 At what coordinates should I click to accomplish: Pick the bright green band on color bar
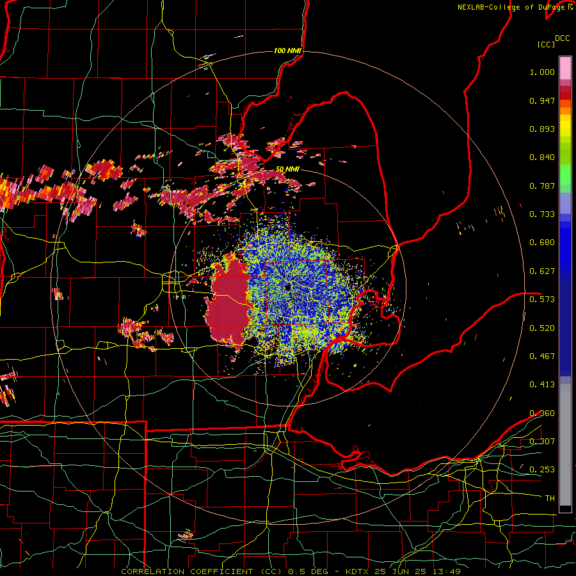click(565, 174)
